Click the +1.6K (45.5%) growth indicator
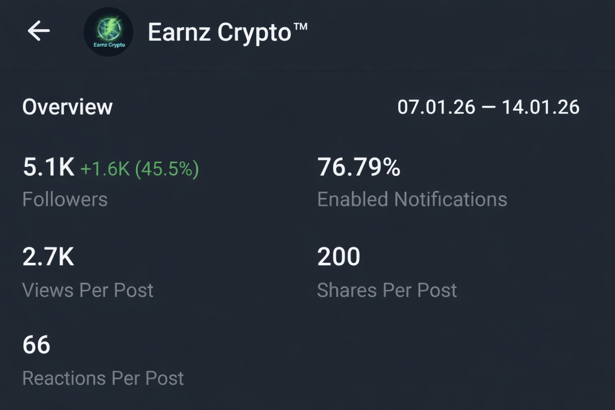Screen dimensions: 615x410 tap(140, 169)
